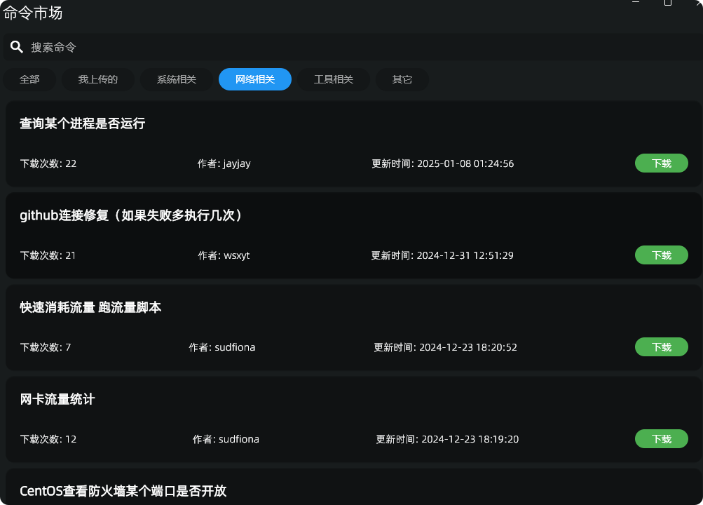Click the 快速消耗流量 跑流量脚本 title

click(x=91, y=307)
